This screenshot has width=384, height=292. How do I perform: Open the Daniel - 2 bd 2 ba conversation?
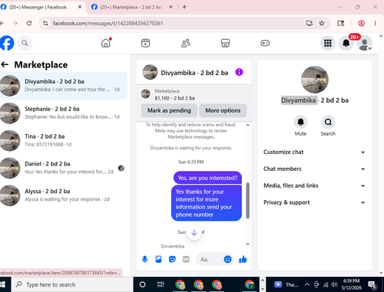64,168
